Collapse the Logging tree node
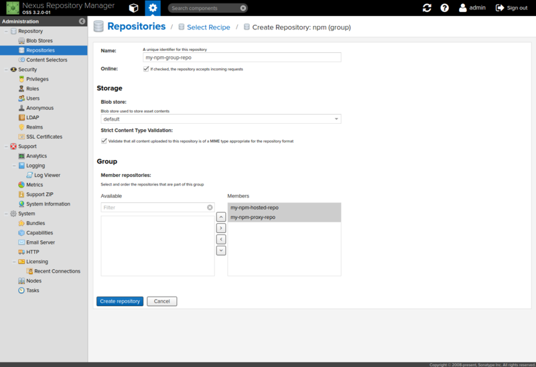The height and width of the screenshot is (367, 536). tap(14, 165)
